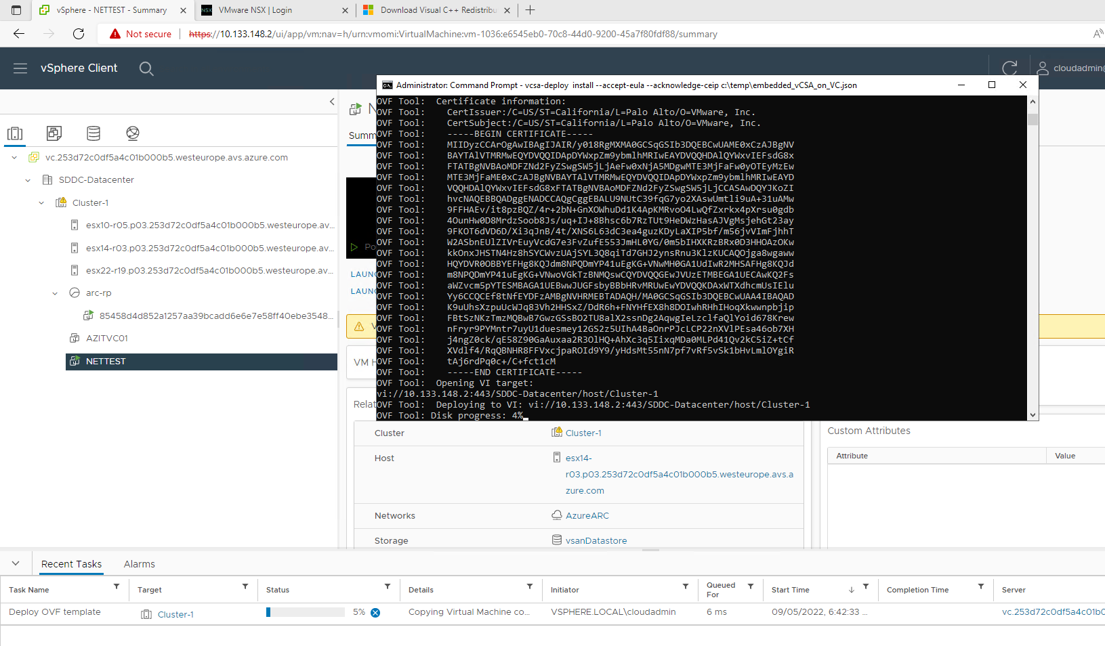Filter the Task Name column
1105x646 pixels.
[x=117, y=587]
